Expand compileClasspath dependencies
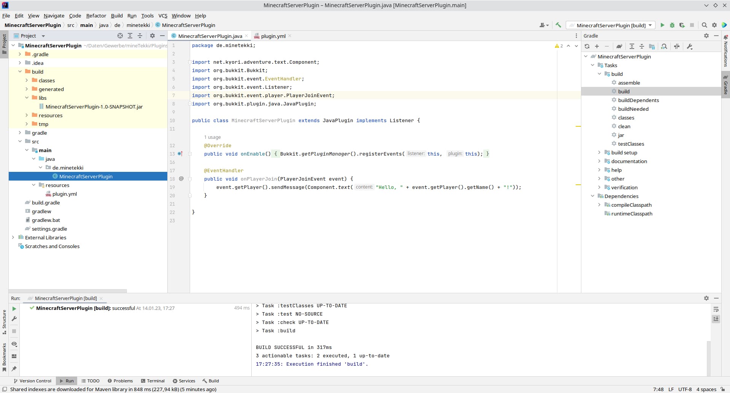Screen dimensions: 730x393 (x=599, y=205)
